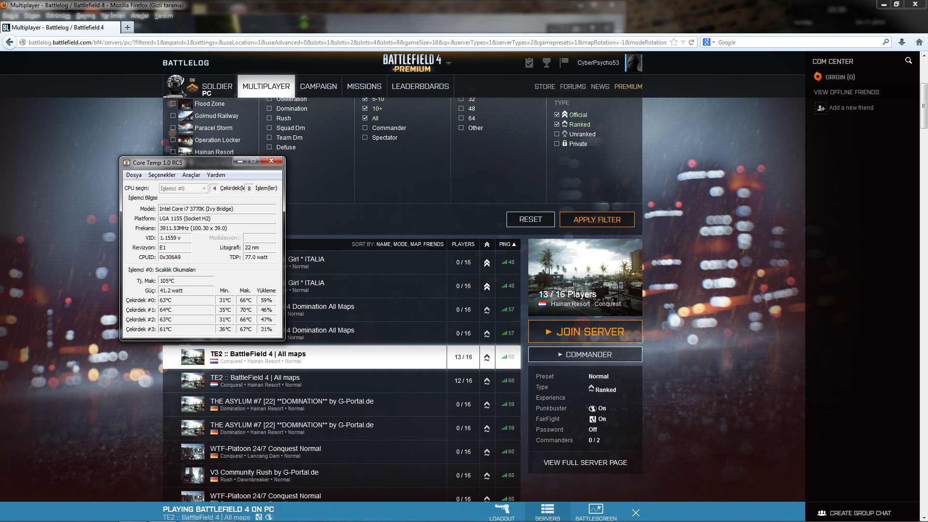Click the Punkbuster icon in playing bar
The width and height of the screenshot is (928, 522).
pos(269,517)
